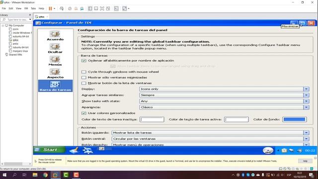Viewport: 318px width, 179px height.
Task: Select the Barra de tareas section
Action: pyautogui.click(x=55, y=86)
